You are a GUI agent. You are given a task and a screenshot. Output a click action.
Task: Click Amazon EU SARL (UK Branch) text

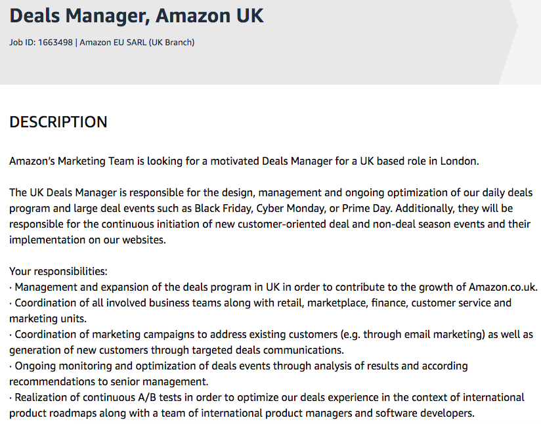point(137,43)
